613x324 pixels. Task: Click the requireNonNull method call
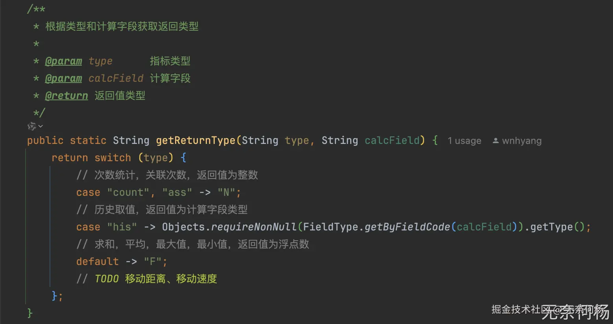click(x=254, y=227)
